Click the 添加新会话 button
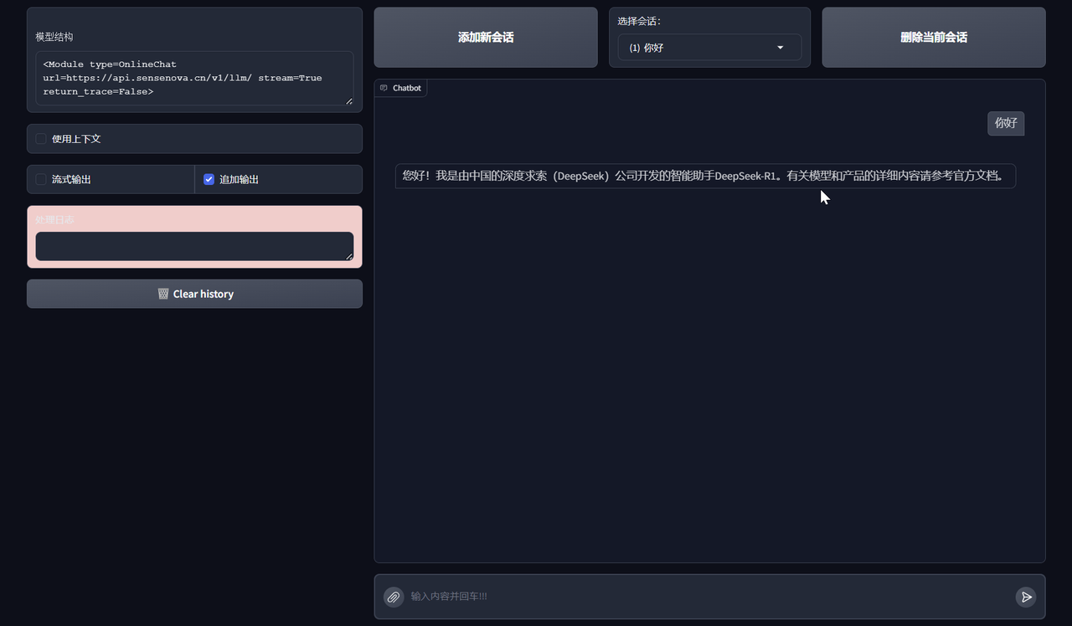Screen dimensions: 1072x626 [486, 38]
